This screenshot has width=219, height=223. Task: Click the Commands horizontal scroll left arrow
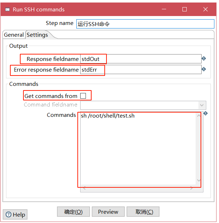pyautogui.click(x=84, y=188)
